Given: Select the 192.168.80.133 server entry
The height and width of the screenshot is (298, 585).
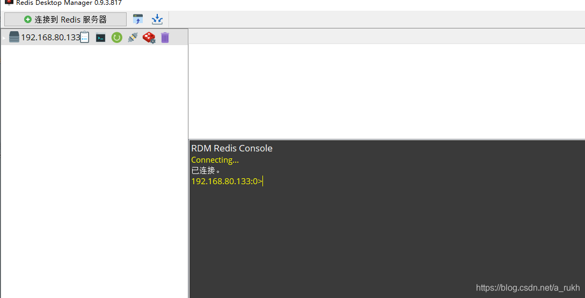Looking at the screenshot, I should pyautogui.click(x=50, y=38).
